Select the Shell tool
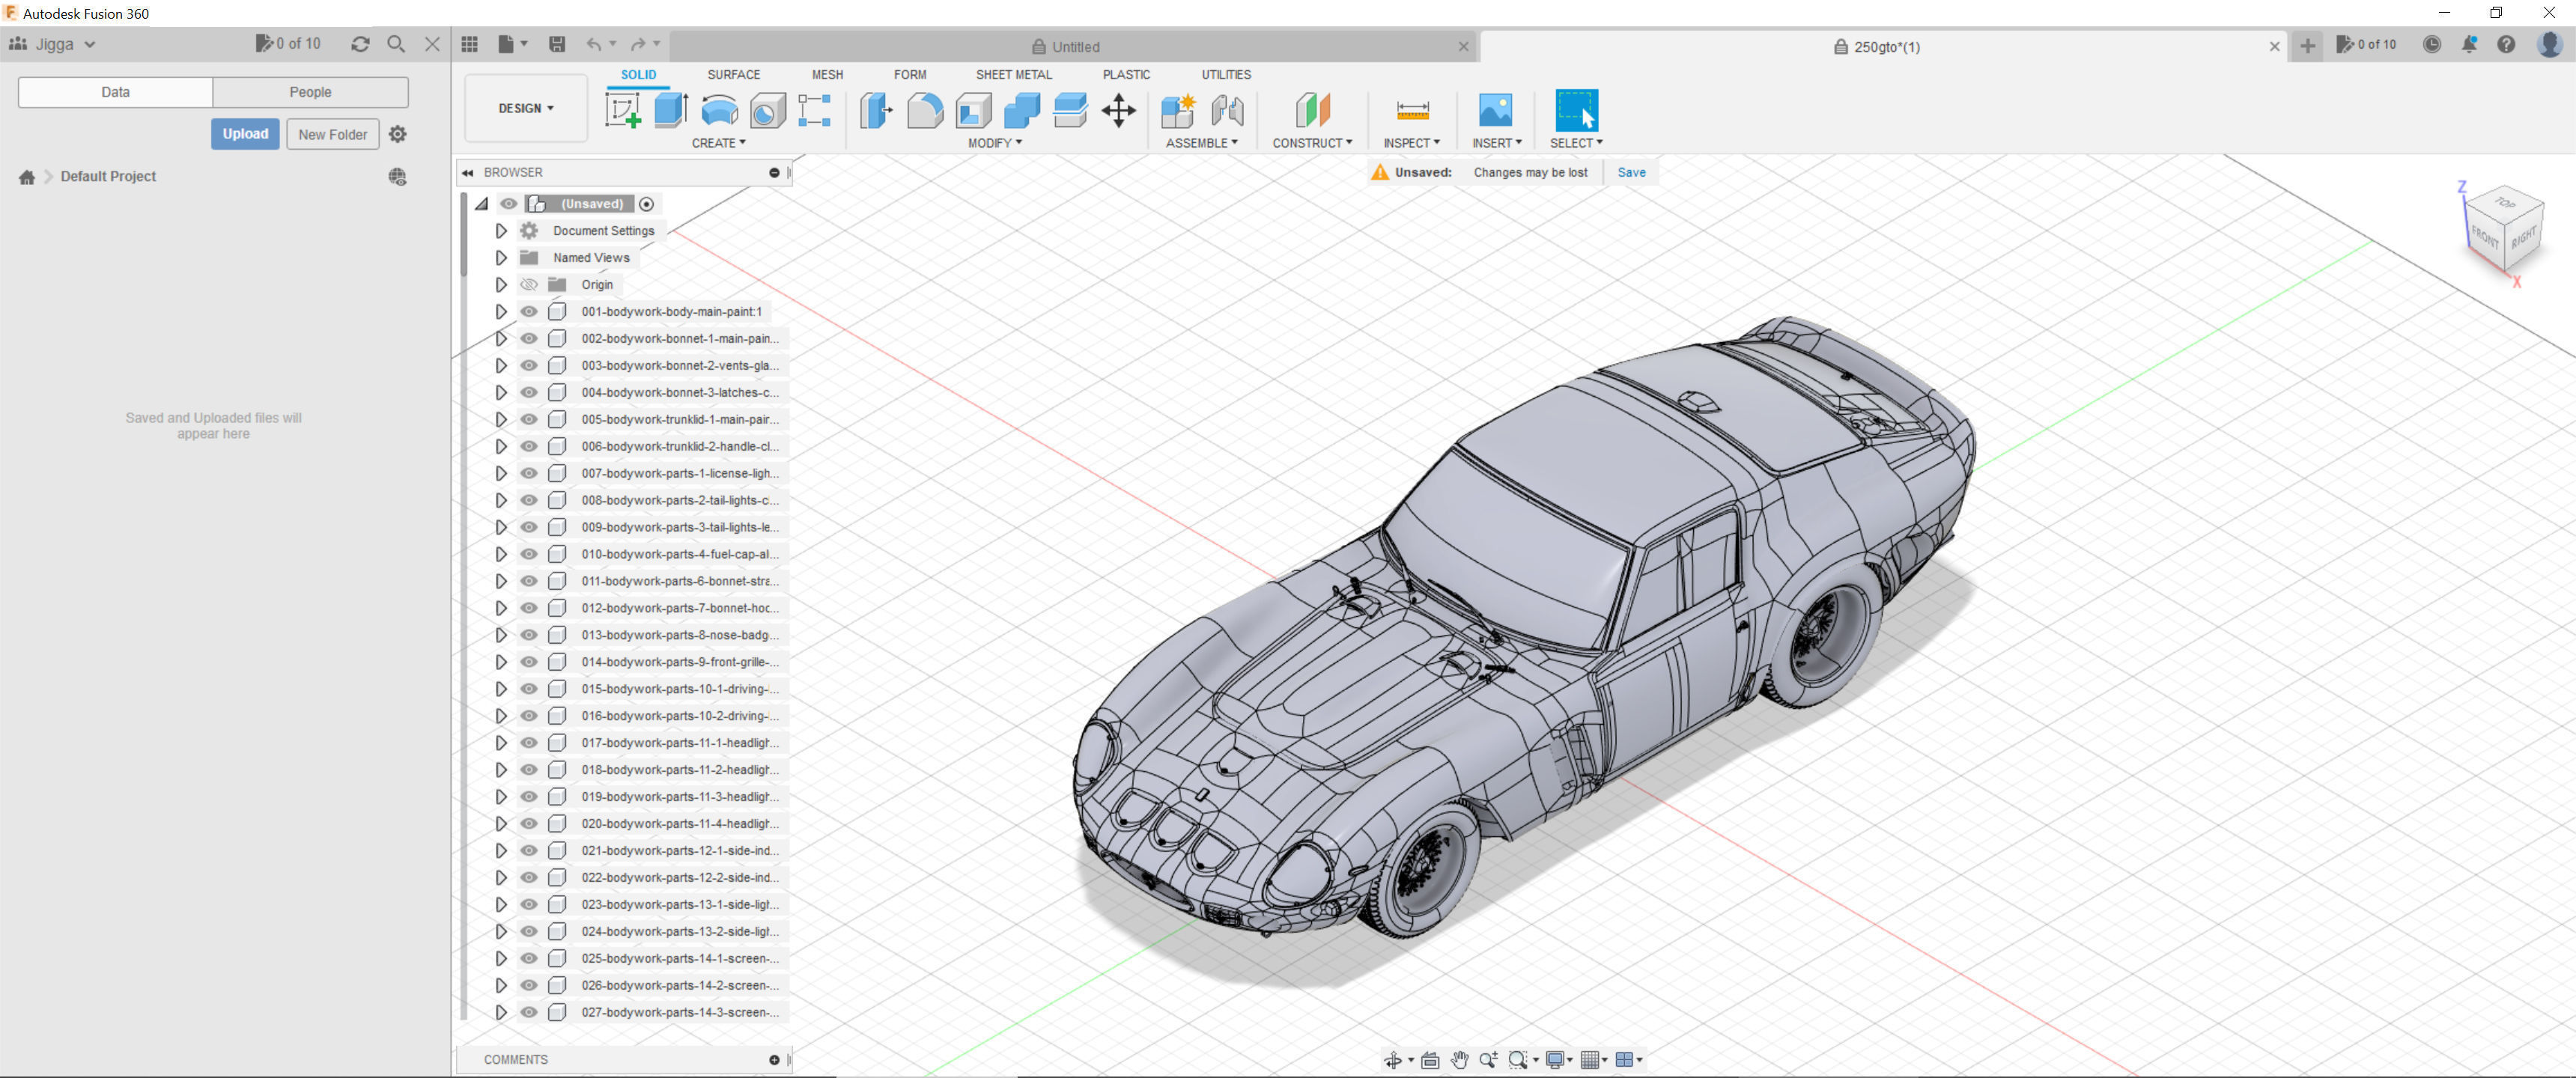The width and height of the screenshot is (2576, 1078). click(x=973, y=110)
